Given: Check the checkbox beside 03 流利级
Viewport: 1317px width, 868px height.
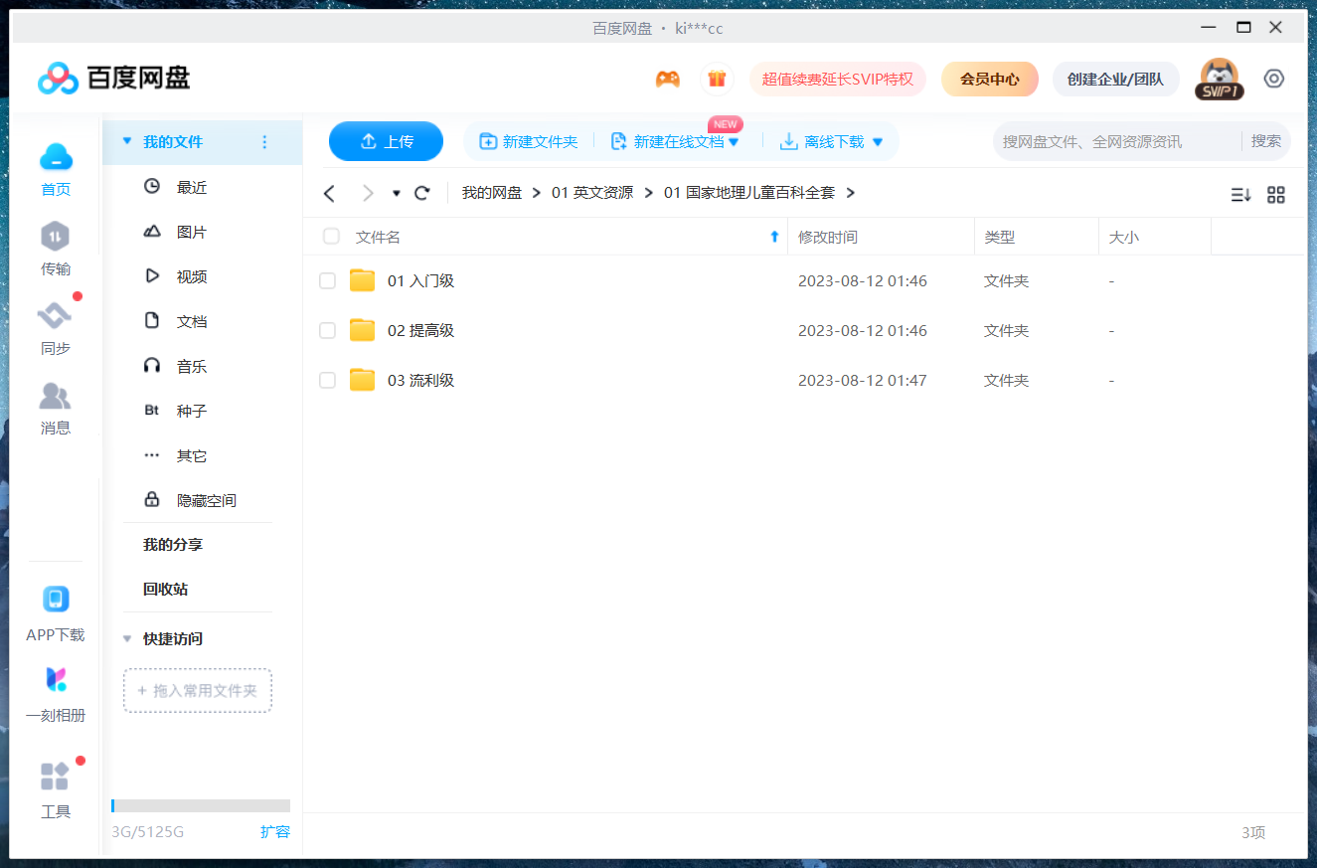Looking at the screenshot, I should pos(327,380).
